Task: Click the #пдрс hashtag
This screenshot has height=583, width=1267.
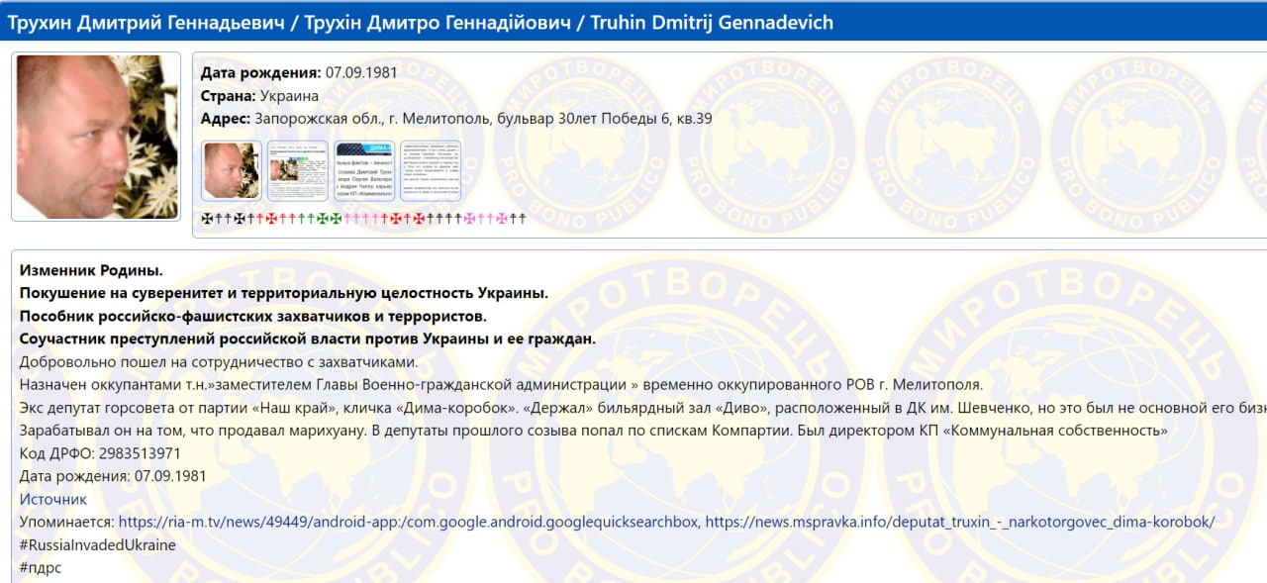Action: [x=41, y=567]
